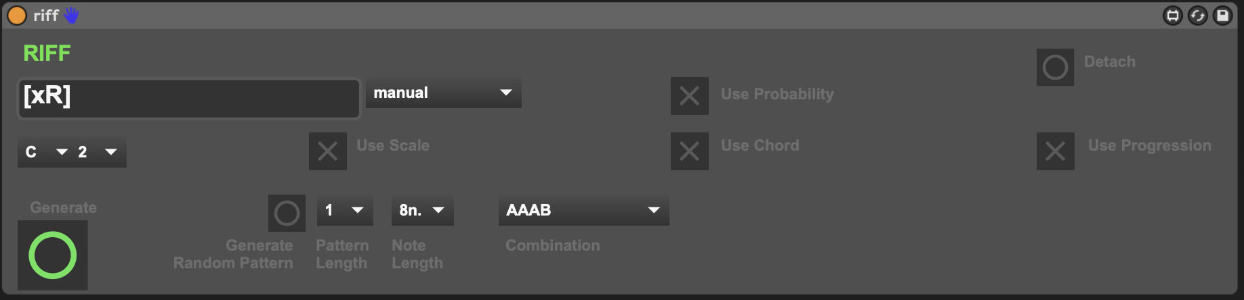The width and height of the screenshot is (1244, 300).
Task: Open the Pattern Length dropdown
Action: pos(345,210)
